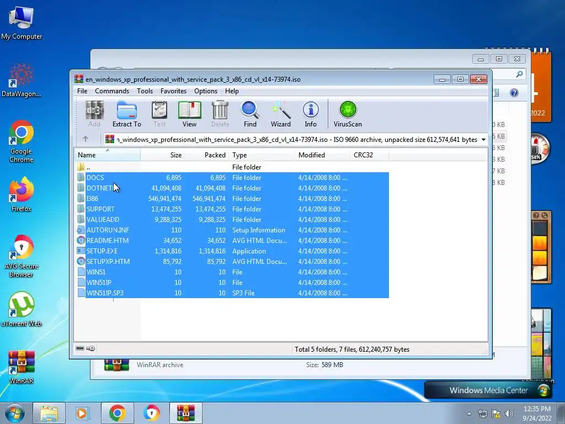Go up one folder level arrow

[86, 139]
